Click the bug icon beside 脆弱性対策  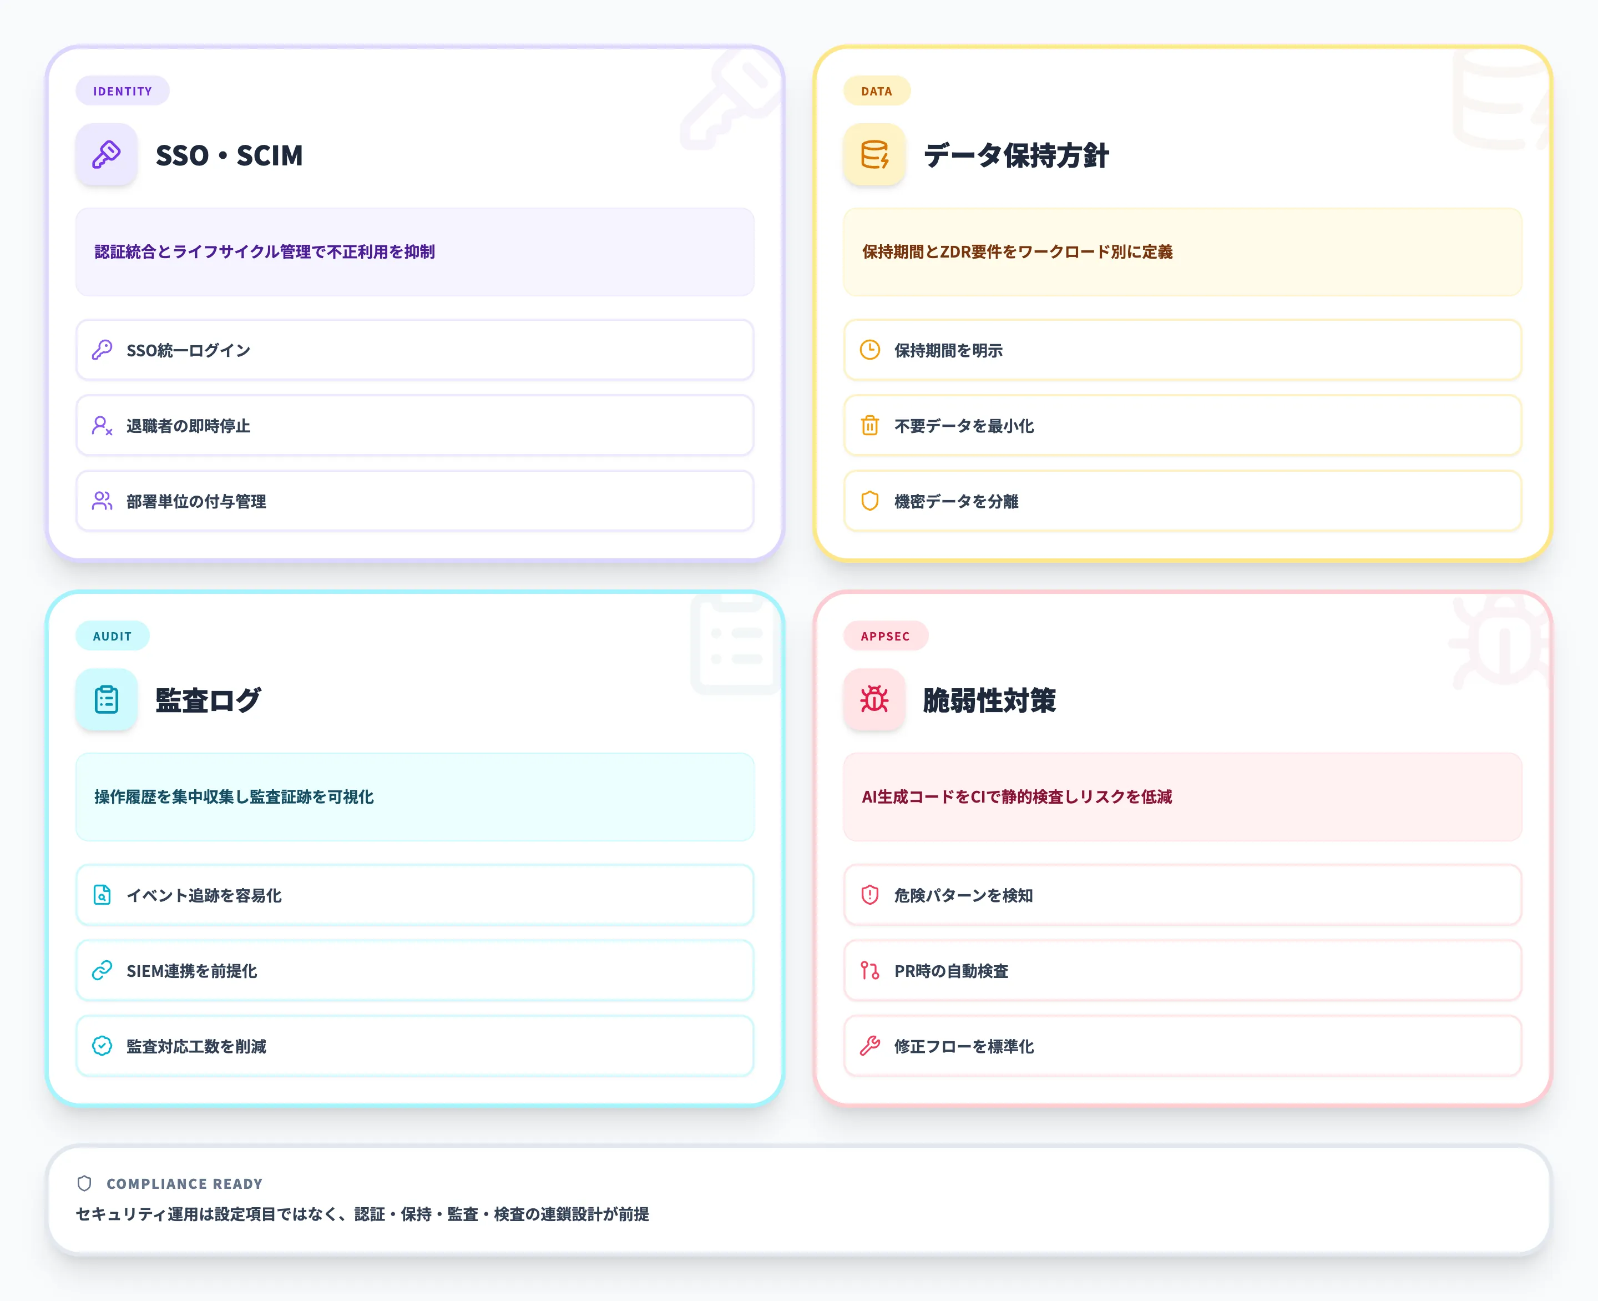[873, 699]
